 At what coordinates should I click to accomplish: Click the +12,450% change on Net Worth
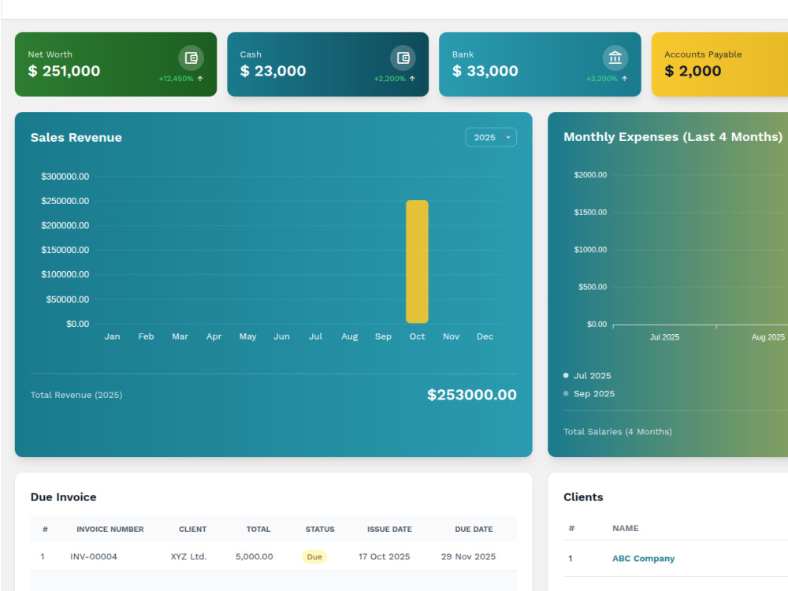176,78
